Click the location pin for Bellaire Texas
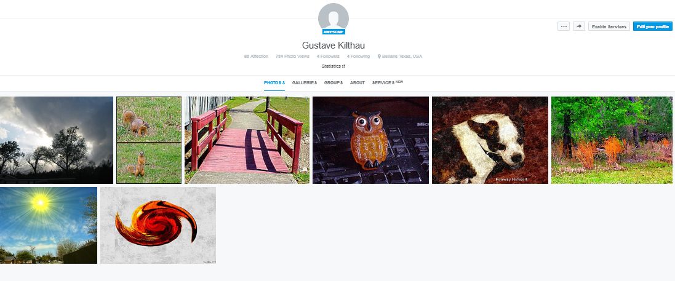Screen dimensions: 675x281 [379, 57]
